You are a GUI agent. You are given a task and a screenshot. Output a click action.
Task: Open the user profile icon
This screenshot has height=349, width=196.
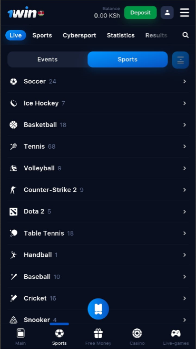pos(167,13)
